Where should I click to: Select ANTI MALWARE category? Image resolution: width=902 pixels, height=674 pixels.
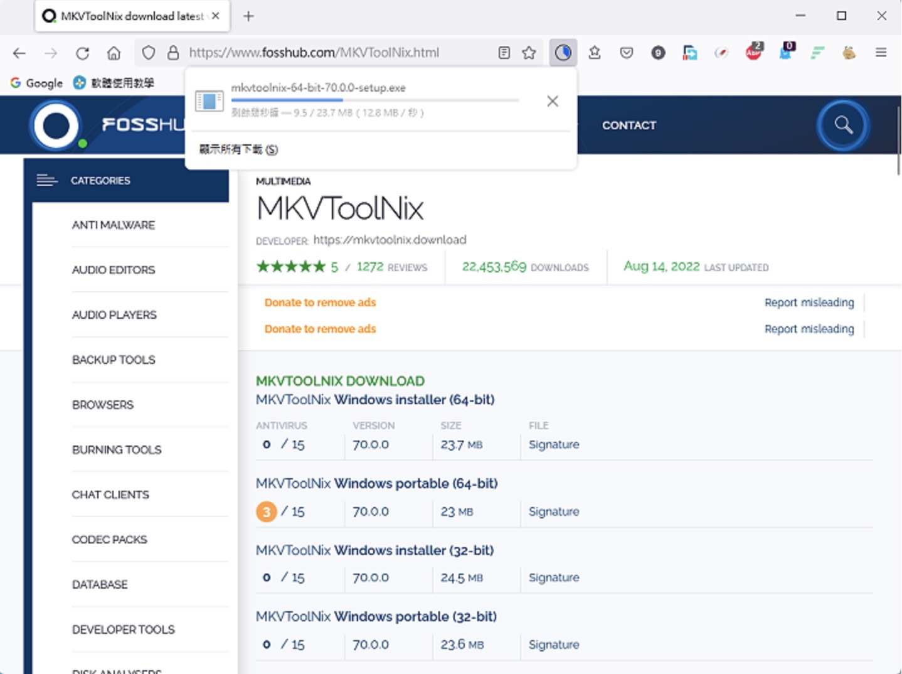tap(114, 225)
